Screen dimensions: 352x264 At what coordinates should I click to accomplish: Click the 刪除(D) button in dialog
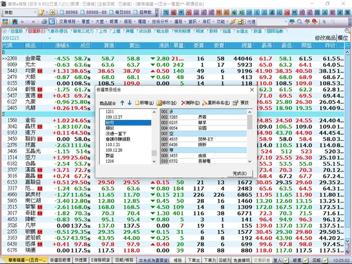[x=190, y=103]
